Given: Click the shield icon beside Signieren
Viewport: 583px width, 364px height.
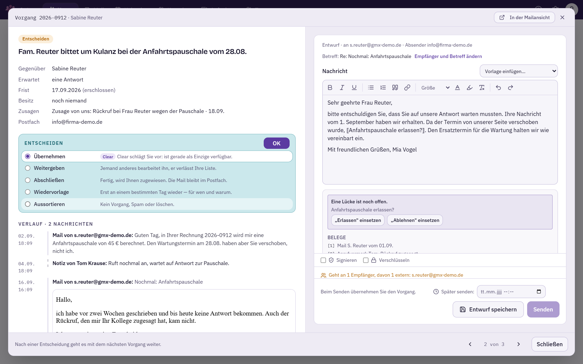Looking at the screenshot, I should click(x=331, y=260).
